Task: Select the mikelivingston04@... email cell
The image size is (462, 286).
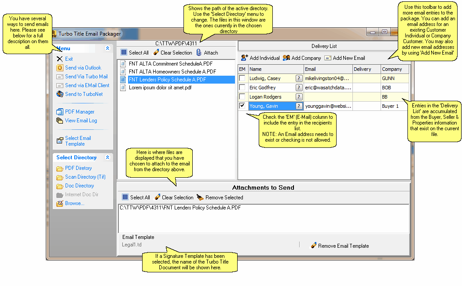Action: (x=328, y=78)
